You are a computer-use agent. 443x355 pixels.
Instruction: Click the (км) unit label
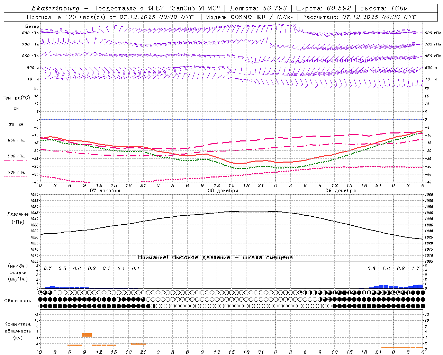click(18, 338)
